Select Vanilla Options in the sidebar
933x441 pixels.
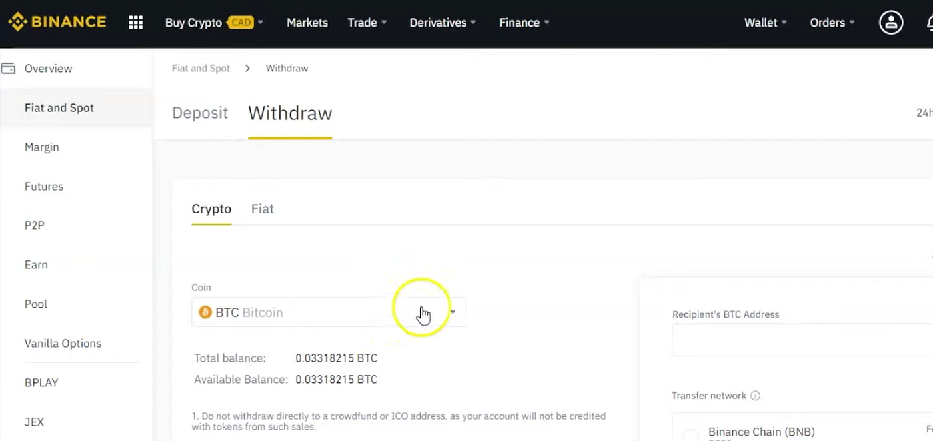[63, 343]
